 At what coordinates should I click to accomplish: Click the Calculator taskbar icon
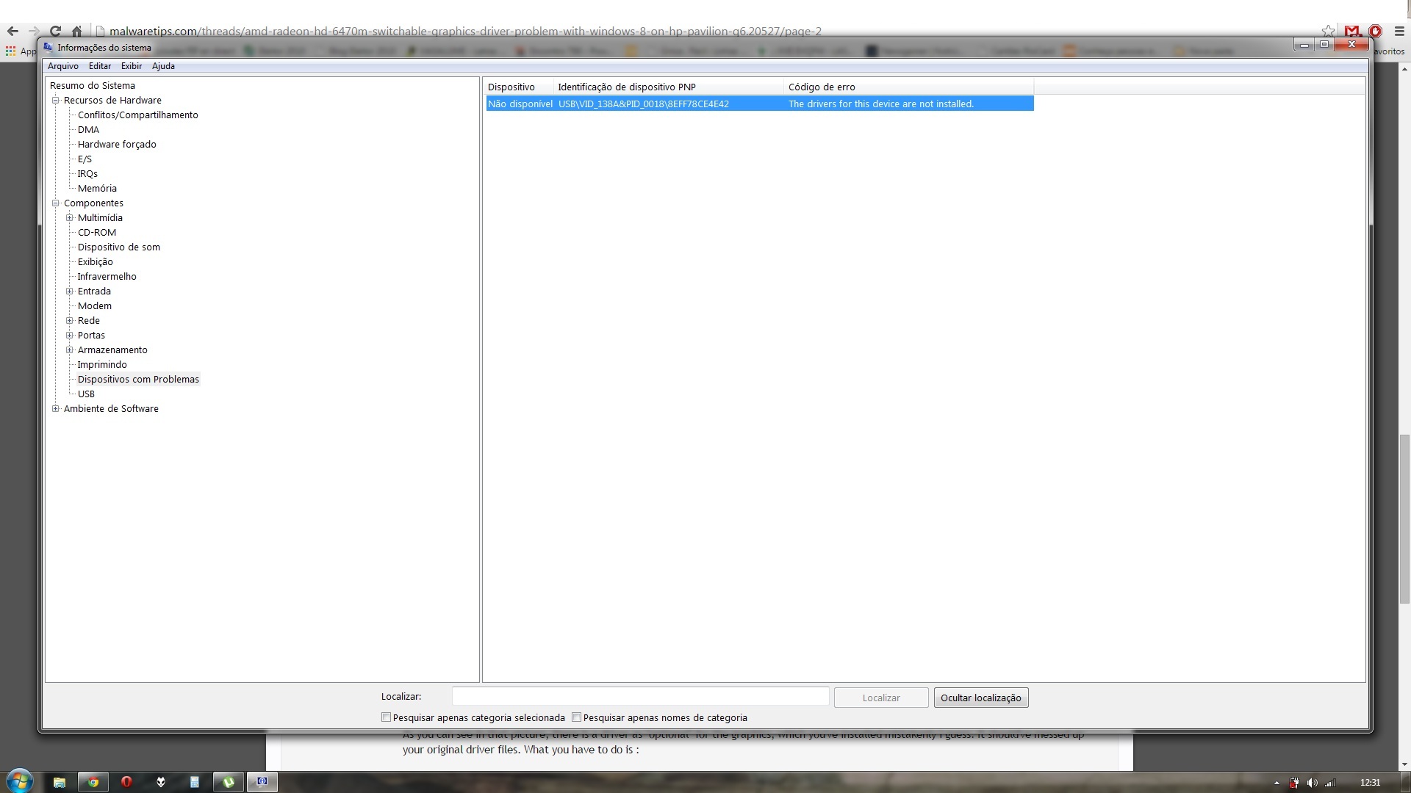[x=194, y=782]
